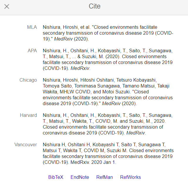188x185 pixels.
Task: Select the Vancouver citation text
Action: [108, 153]
